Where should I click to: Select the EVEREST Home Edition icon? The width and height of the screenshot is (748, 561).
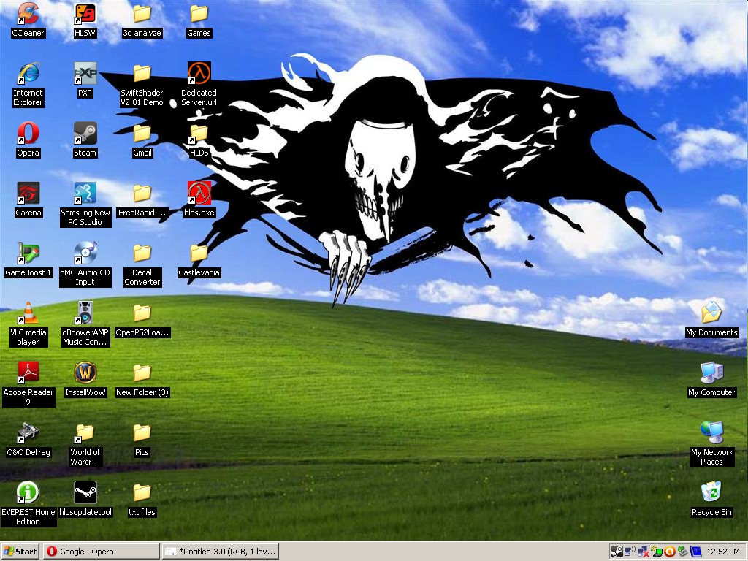[28, 493]
